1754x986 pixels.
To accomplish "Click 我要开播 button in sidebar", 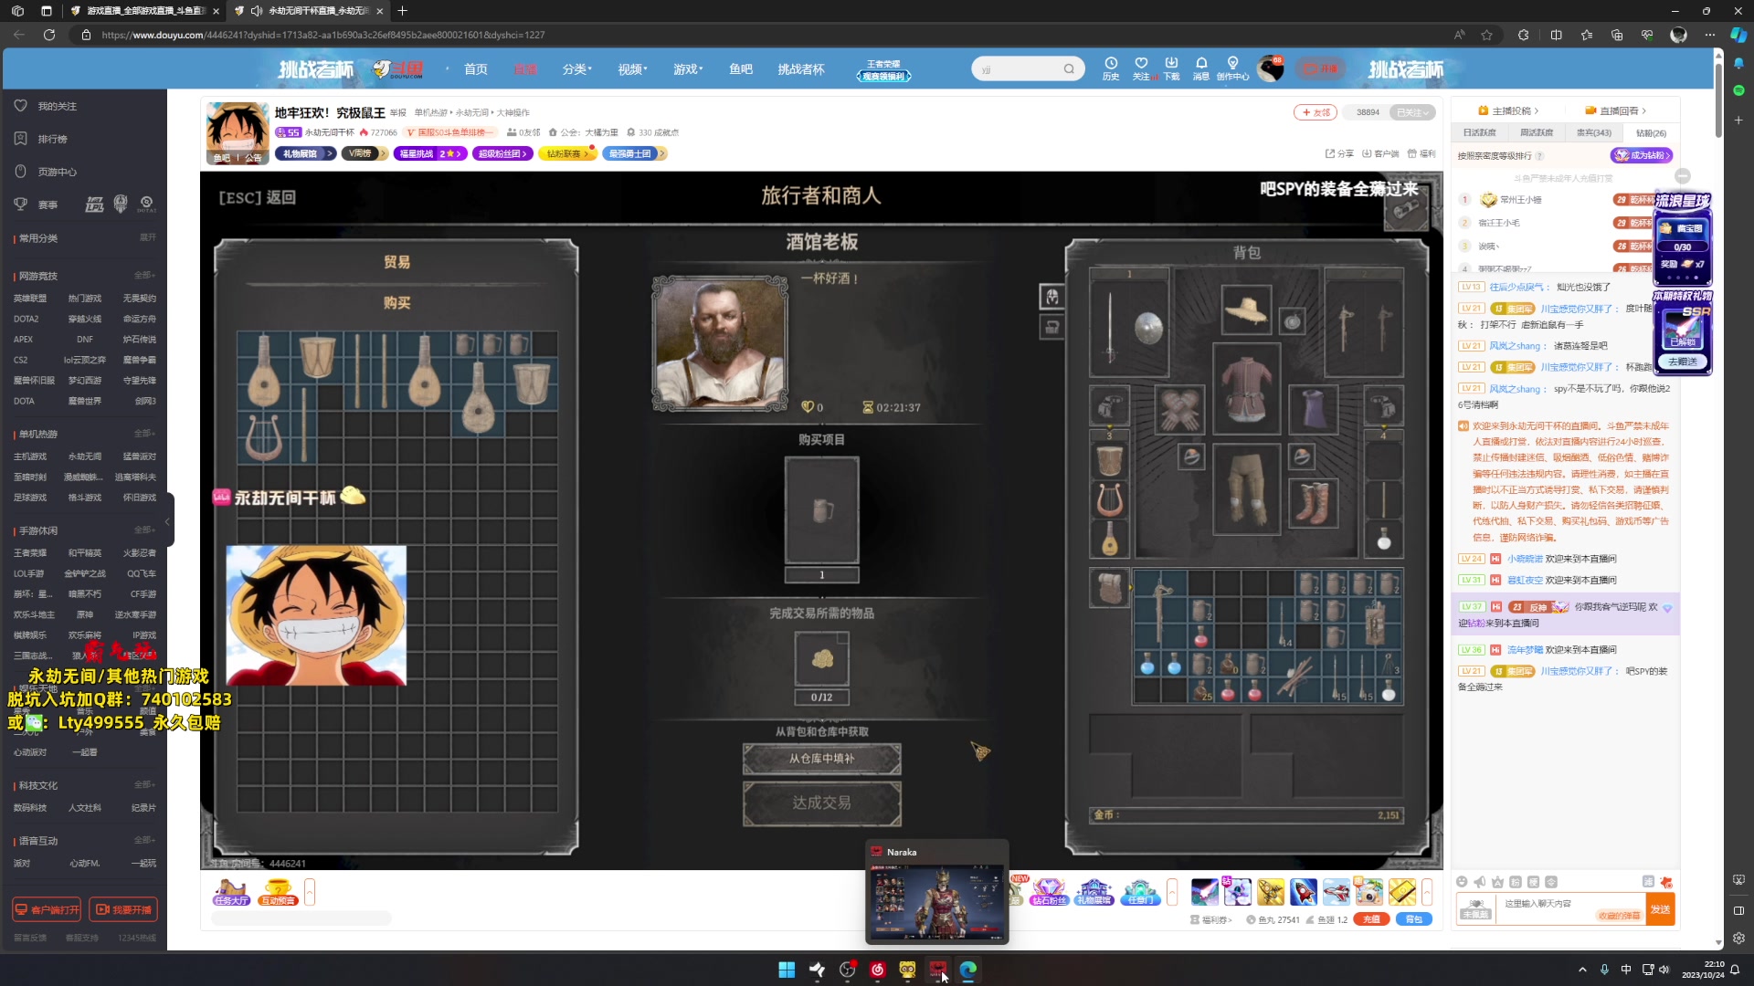I will click(123, 909).
